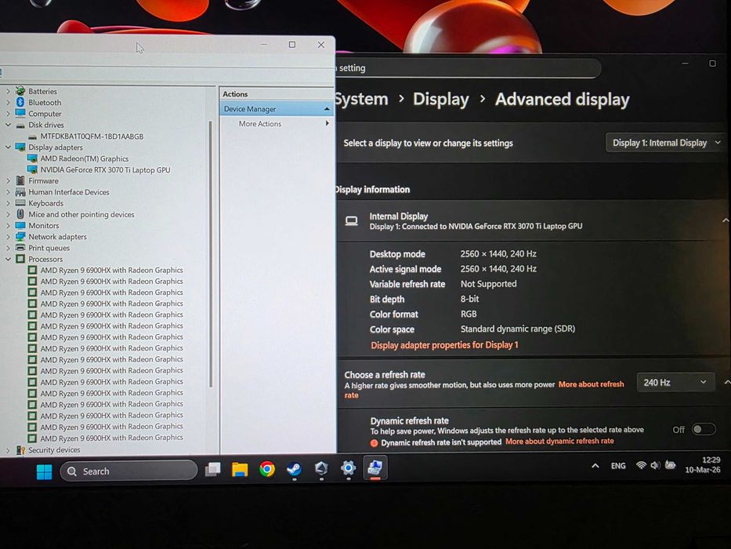
Task: Click the Display breadcrumb item
Action: pos(441,99)
